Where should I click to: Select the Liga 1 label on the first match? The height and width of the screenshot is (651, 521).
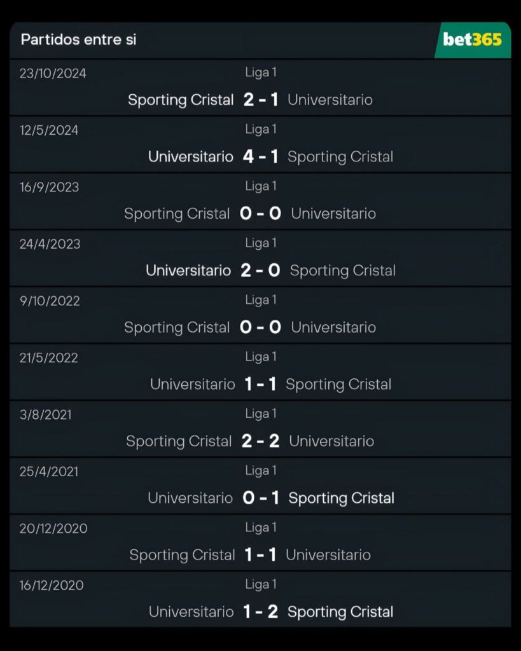pos(260,72)
